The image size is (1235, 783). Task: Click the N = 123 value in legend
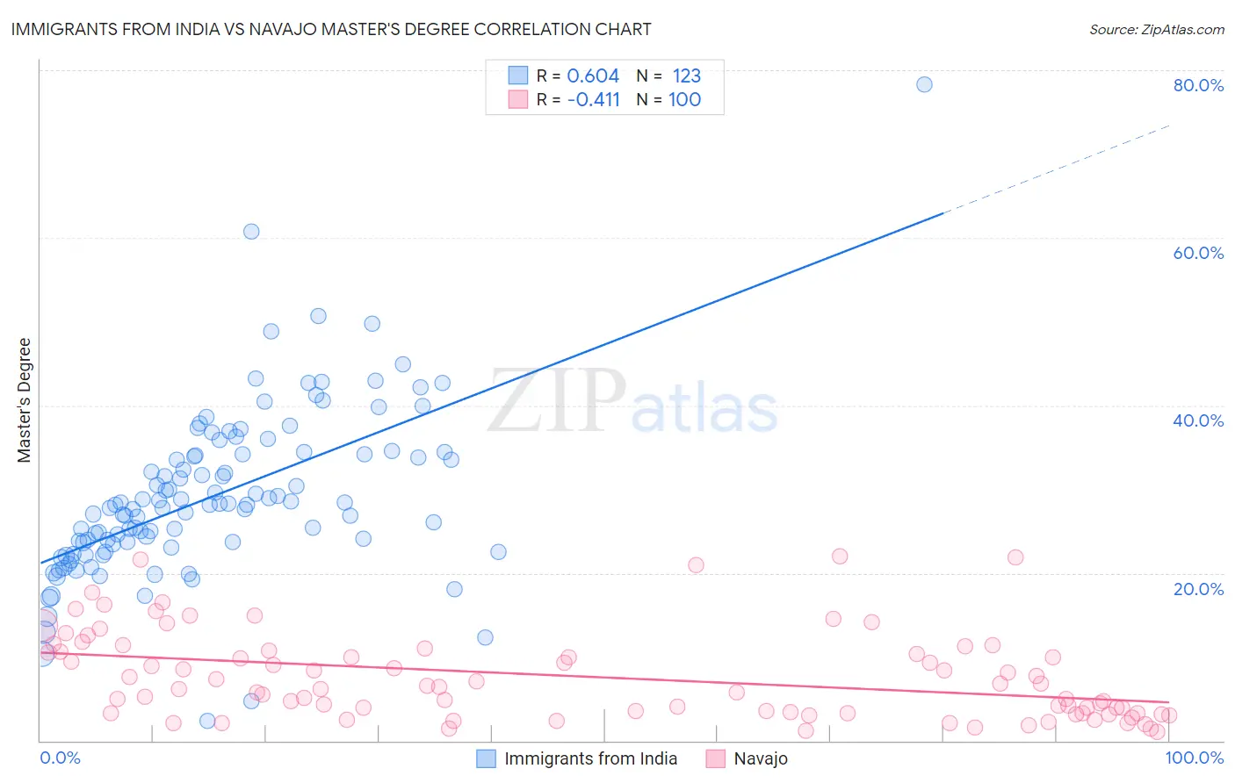click(x=668, y=75)
